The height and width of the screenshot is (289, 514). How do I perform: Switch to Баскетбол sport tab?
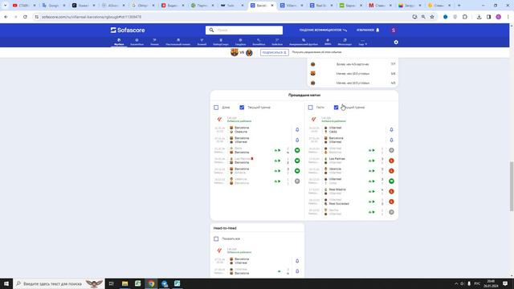tap(137, 43)
